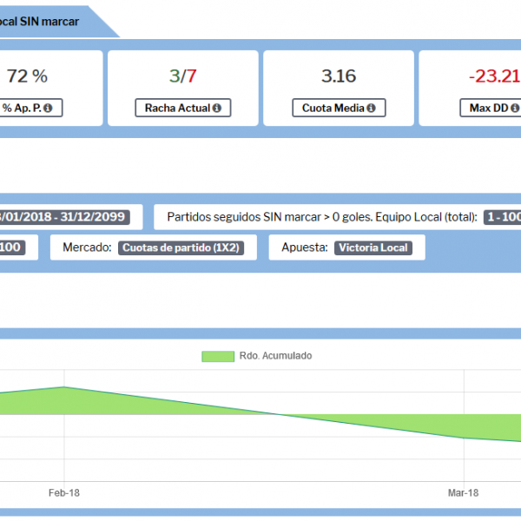Click the 'Cuotas de partido (1X2)' market tag

coord(181,247)
